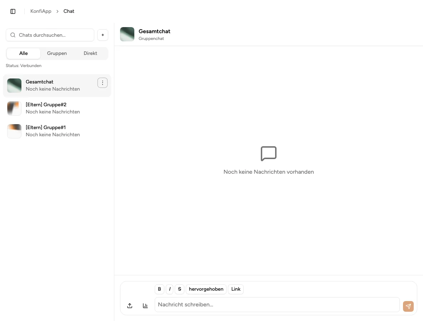Open the poll chart icon
This screenshot has height=321, width=423.
[145, 306]
